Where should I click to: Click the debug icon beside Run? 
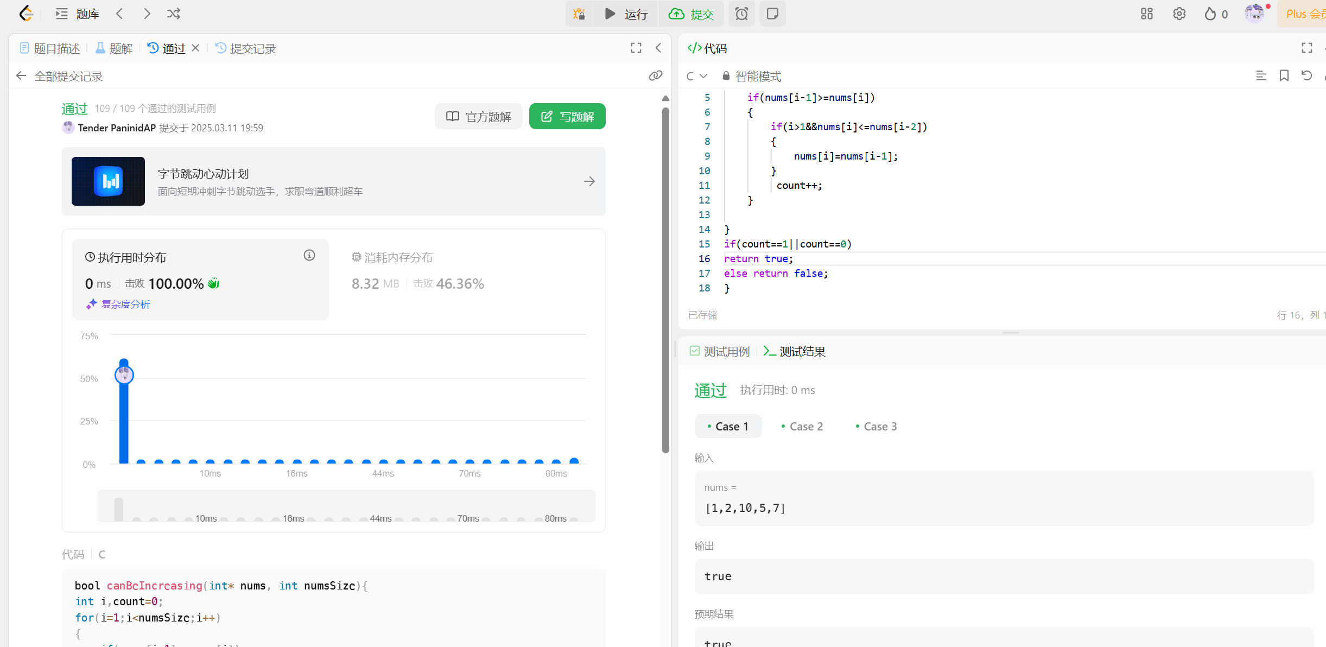click(x=579, y=14)
